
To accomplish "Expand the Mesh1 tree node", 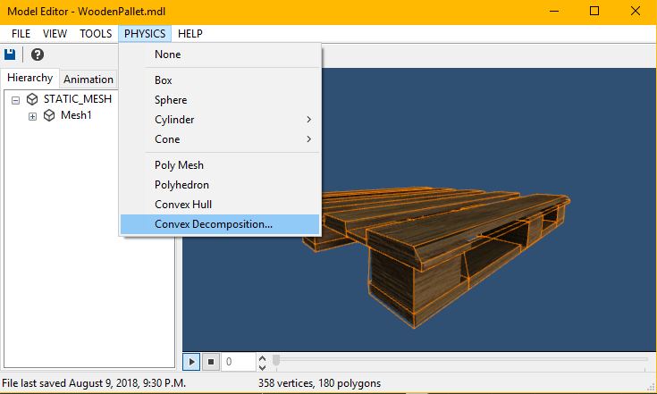I will [32, 115].
